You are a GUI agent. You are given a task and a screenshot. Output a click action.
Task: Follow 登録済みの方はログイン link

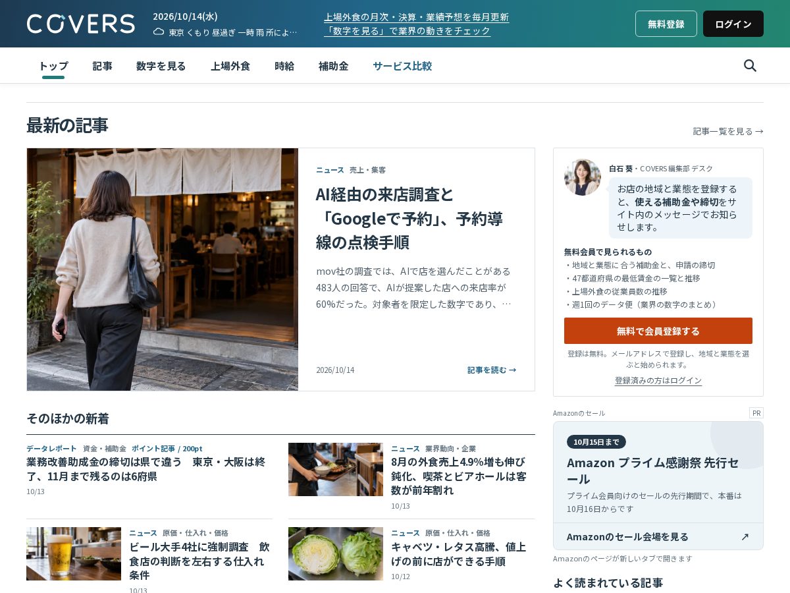658,381
